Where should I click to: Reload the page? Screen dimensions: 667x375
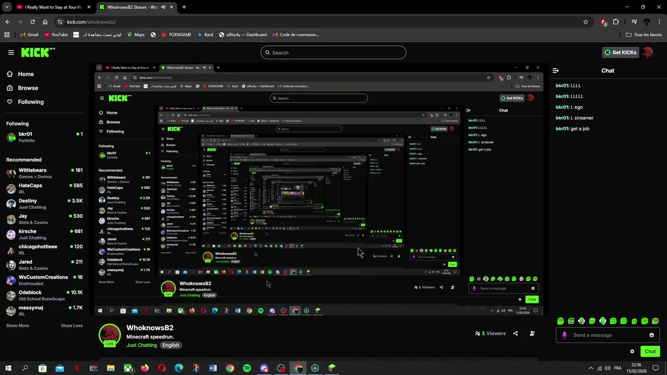pos(32,22)
